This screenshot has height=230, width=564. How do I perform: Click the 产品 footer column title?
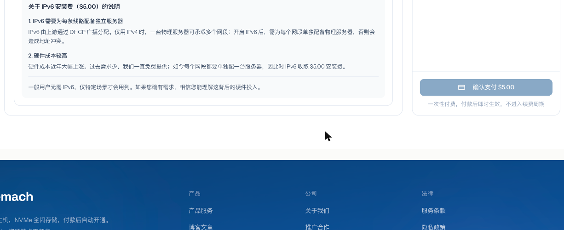tap(195, 194)
